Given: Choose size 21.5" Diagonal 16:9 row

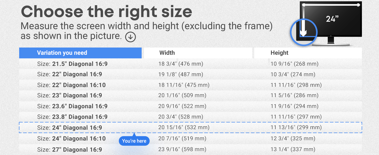Looking at the screenshot, I should click(x=72, y=64).
